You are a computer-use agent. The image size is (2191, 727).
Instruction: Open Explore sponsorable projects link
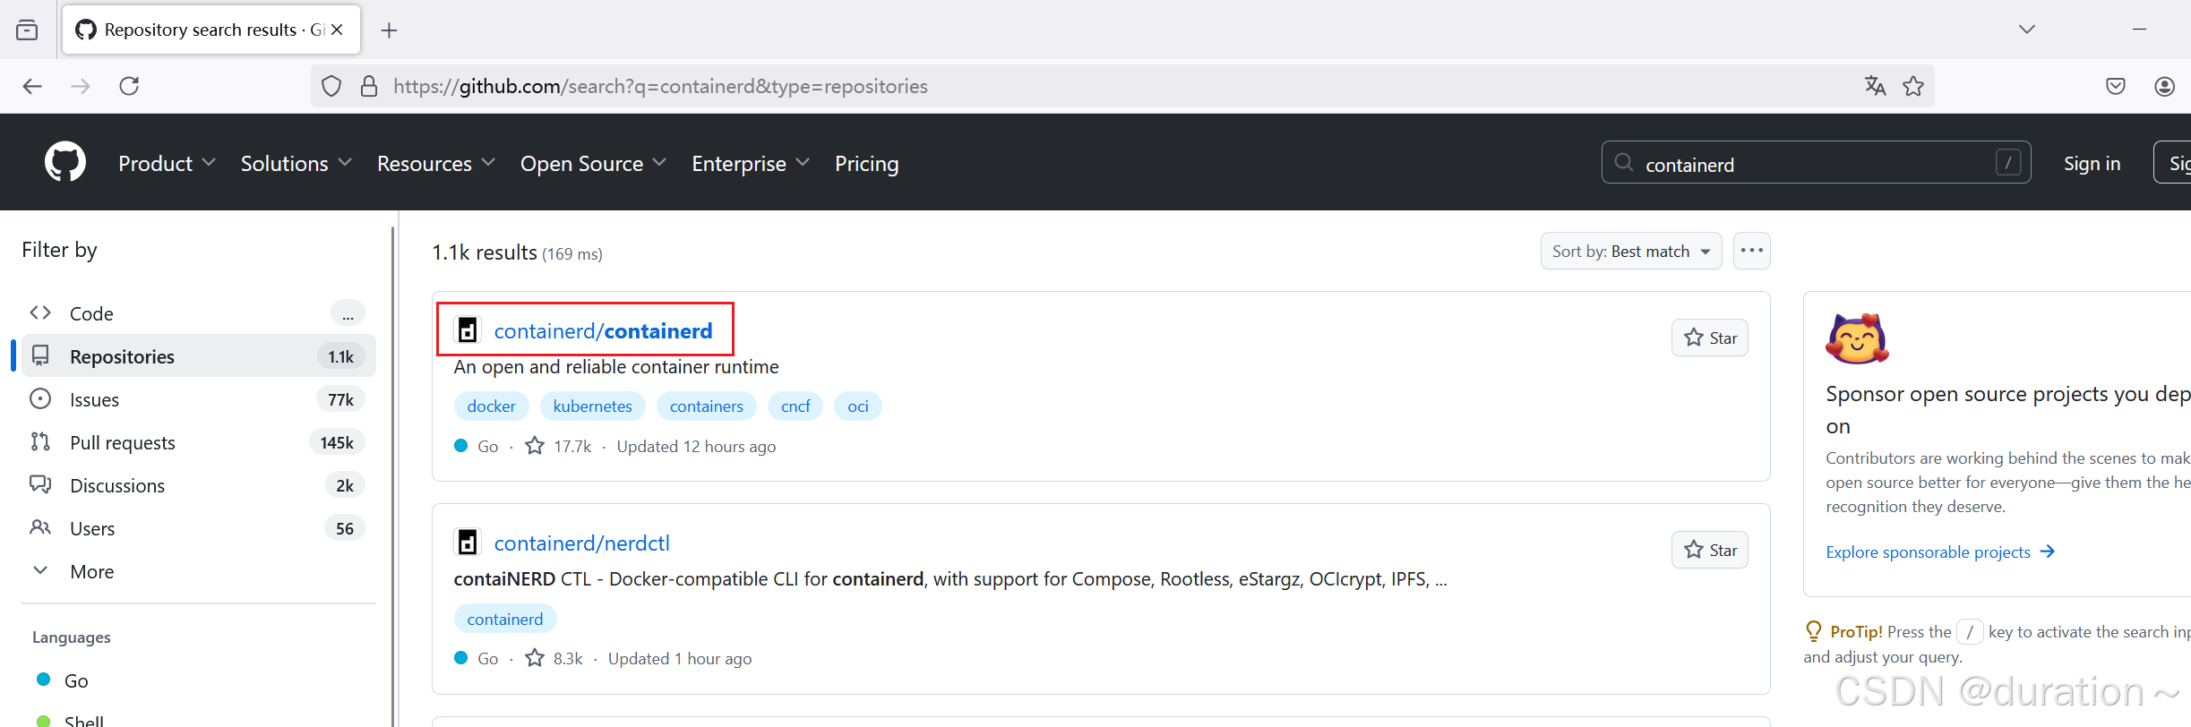coord(1939,552)
